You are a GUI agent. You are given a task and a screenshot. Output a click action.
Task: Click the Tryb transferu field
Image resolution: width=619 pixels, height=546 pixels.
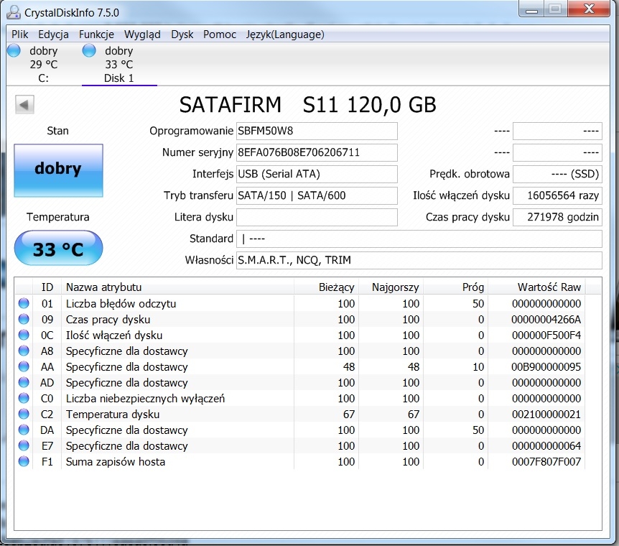point(317,195)
